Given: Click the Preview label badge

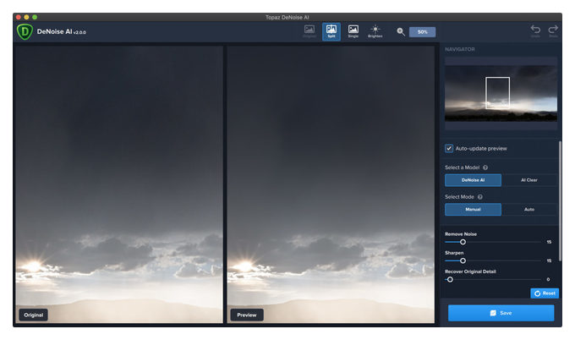Looking at the screenshot, I should pyautogui.click(x=247, y=315).
